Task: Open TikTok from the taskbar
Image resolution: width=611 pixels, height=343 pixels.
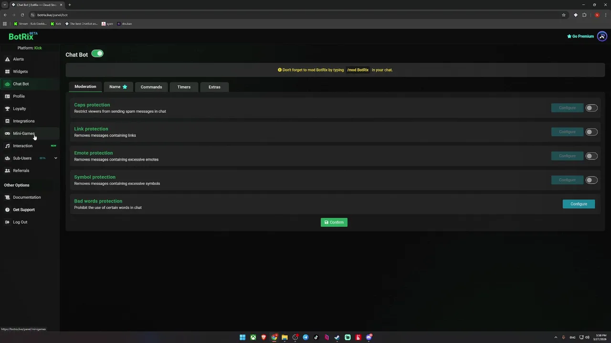Action: [316, 337]
